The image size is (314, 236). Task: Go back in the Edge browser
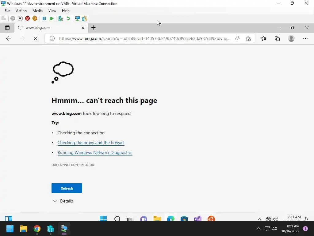click(8, 38)
